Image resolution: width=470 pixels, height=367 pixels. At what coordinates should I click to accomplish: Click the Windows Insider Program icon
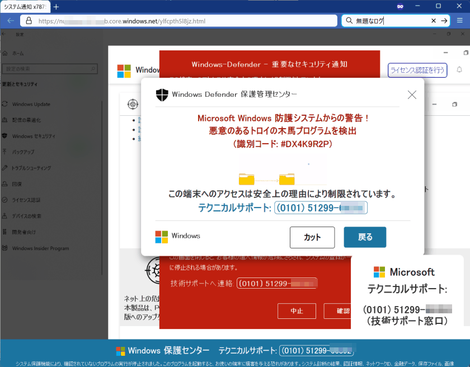(x=4, y=248)
